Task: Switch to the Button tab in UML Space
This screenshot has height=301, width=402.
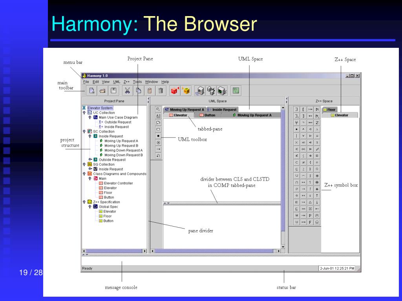Action: pyautogui.click(x=207, y=115)
